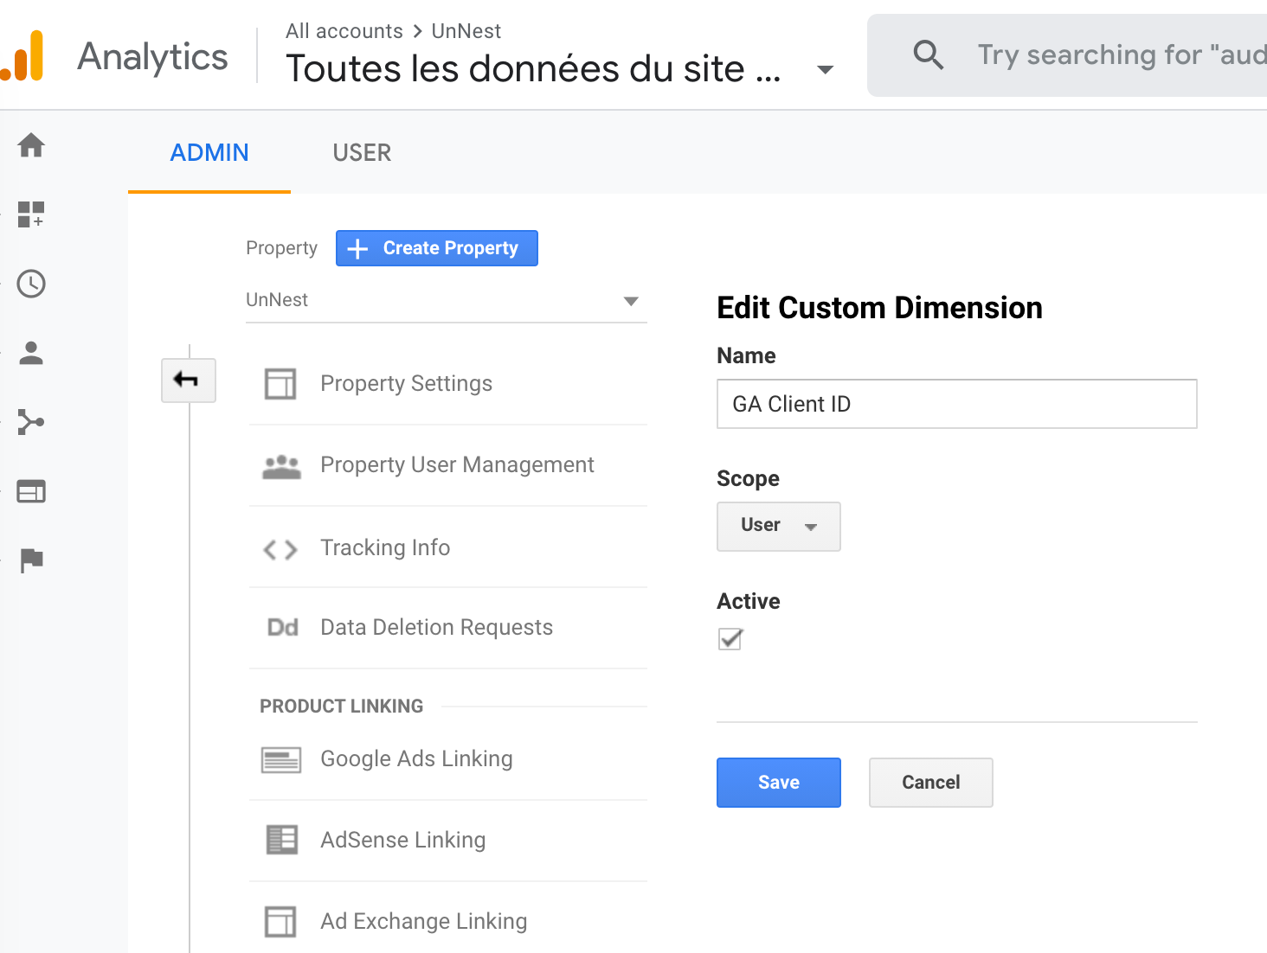
Task: Click the back arrow column button
Action: [x=188, y=380]
